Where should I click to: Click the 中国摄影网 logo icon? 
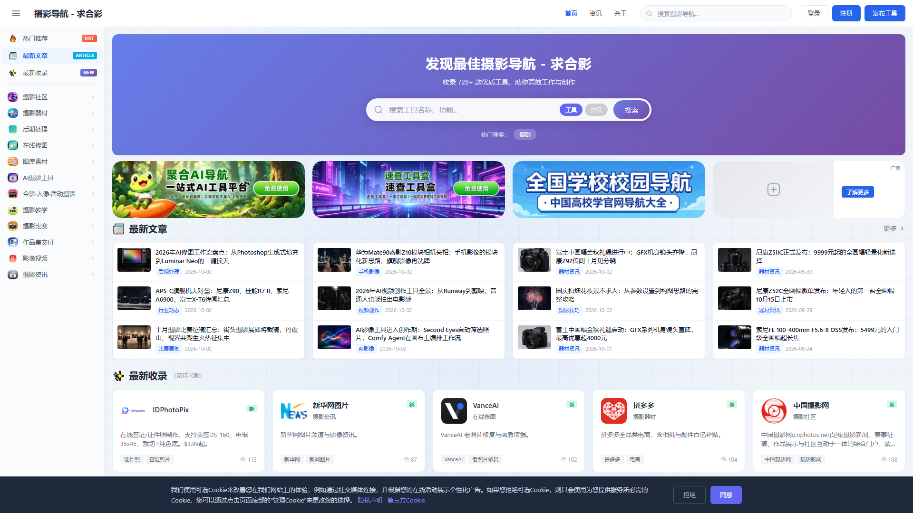coord(774,411)
